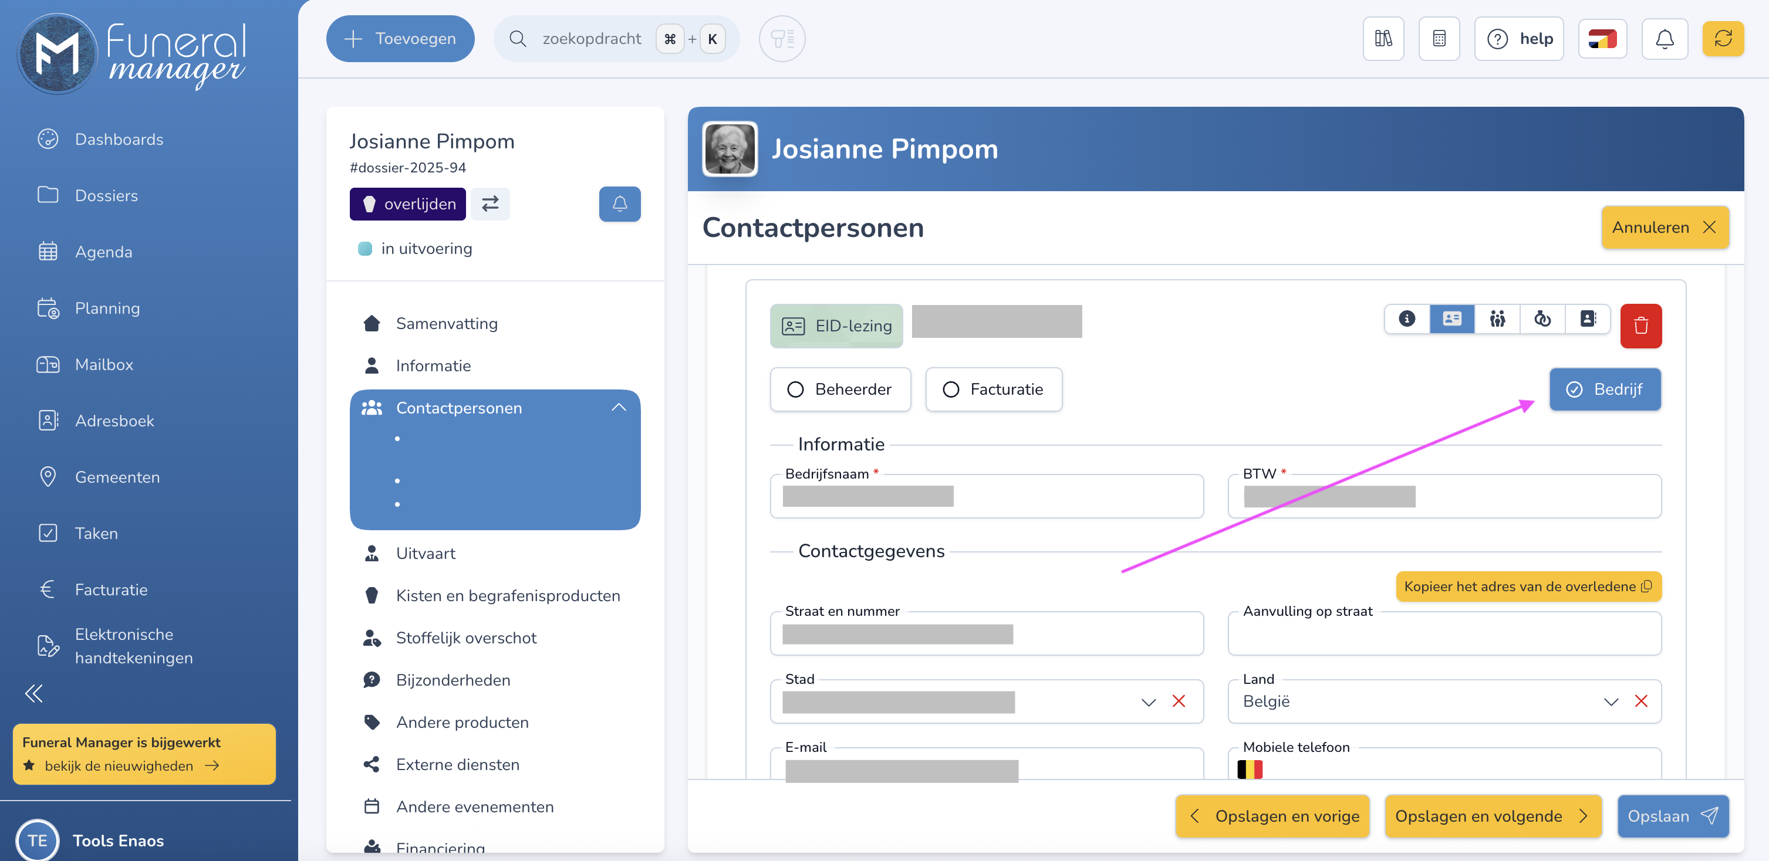Viewport: 1769px width, 861px height.
Task: Select the family members icon tab
Action: [x=1497, y=319]
